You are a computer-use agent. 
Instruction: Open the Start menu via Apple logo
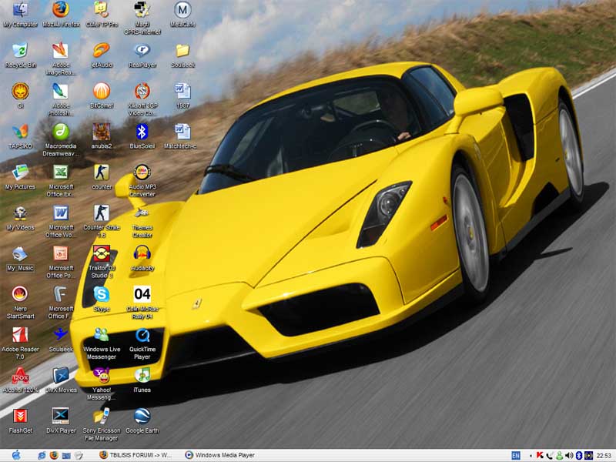point(16,455)
